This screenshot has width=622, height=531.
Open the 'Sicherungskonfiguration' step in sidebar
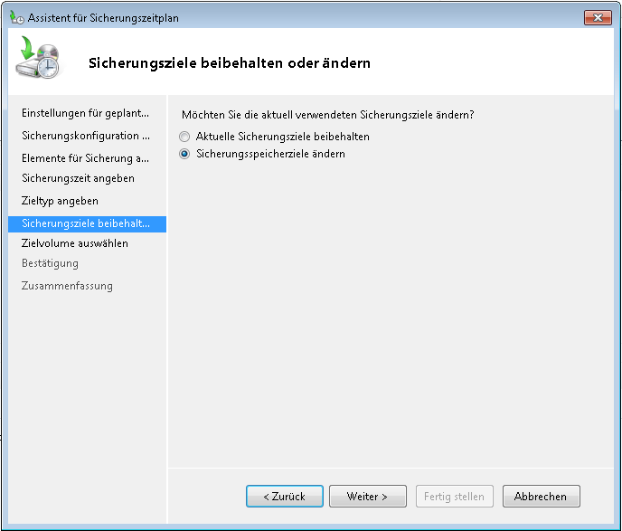86,136
